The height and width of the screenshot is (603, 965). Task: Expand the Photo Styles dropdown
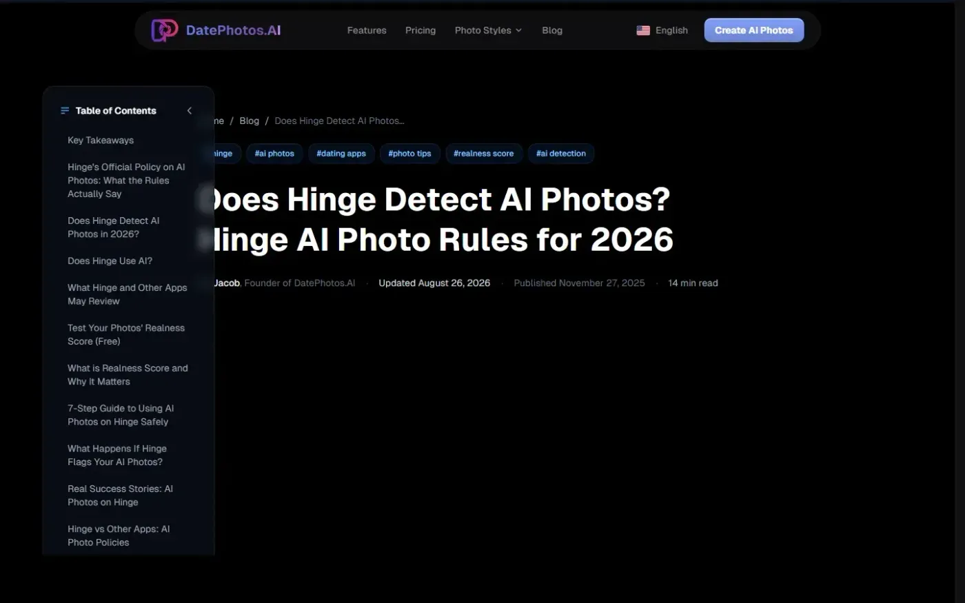pyautogui.click(x=488, y=30)
